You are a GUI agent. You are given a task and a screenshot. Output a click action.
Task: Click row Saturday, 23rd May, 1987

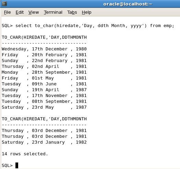click(44, 107)
